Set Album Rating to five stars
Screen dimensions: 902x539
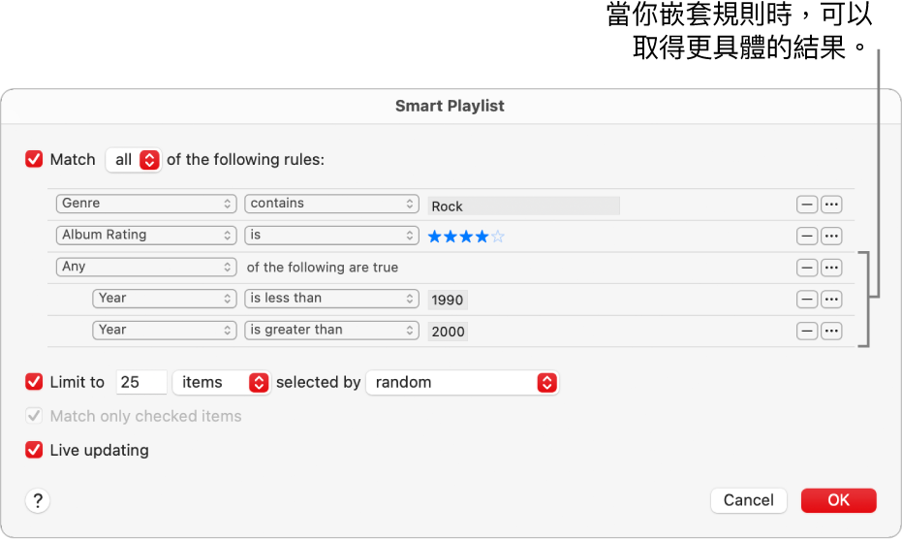point(498,236)
